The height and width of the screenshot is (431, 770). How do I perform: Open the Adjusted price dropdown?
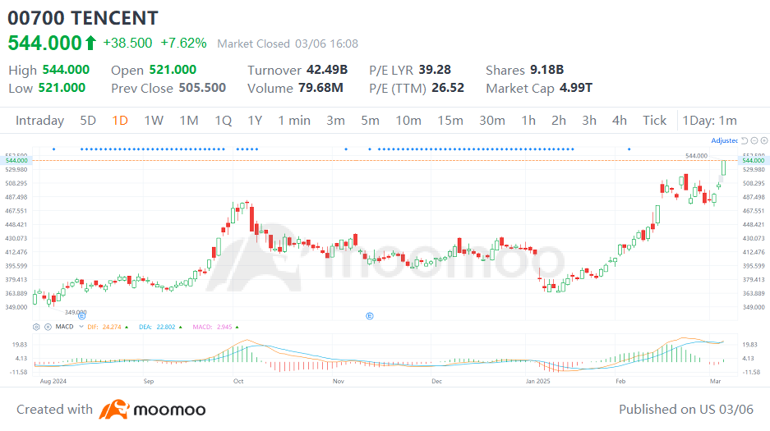[x=724, y=140]
